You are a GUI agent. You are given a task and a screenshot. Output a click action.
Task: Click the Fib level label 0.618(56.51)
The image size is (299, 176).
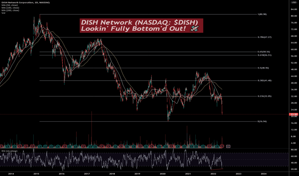point(264,55)
